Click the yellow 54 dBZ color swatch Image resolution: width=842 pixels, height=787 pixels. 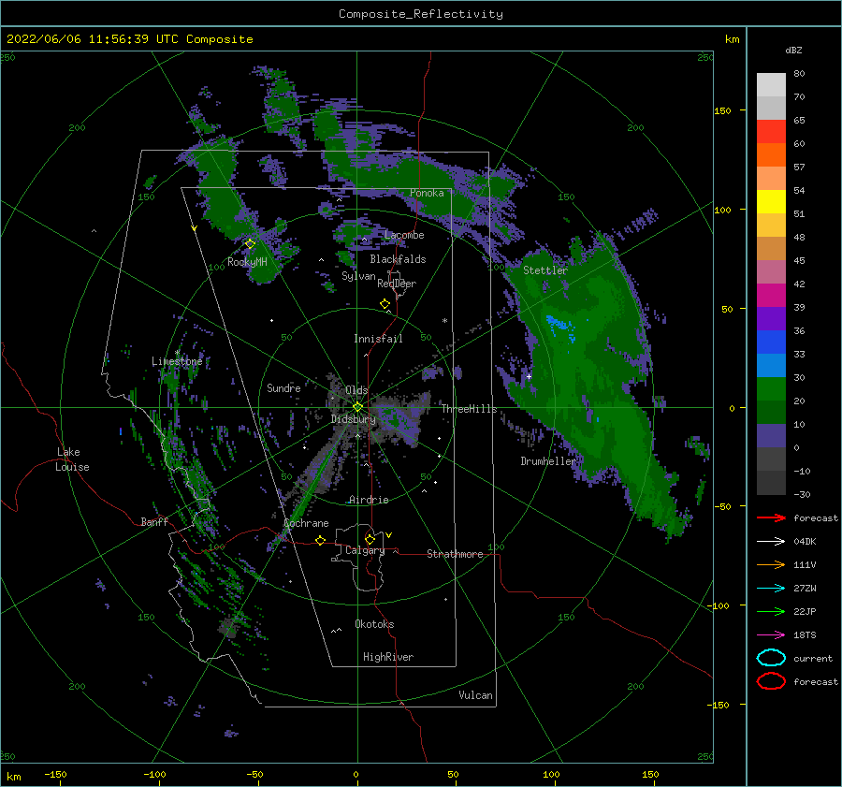pyautogui.click(x=771, y=201)
